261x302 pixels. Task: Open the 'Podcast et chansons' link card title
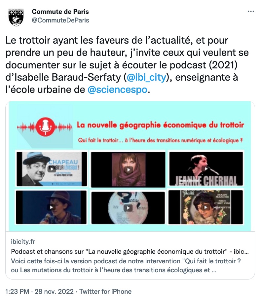130,251
